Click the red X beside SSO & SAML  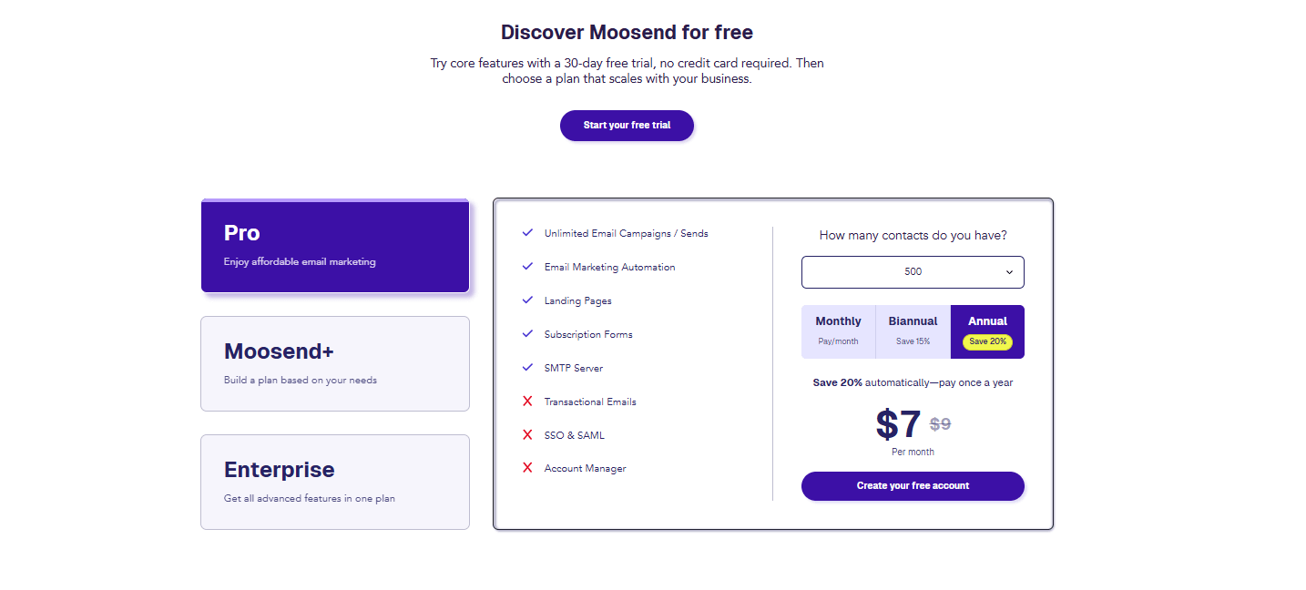tap(527, 434)
